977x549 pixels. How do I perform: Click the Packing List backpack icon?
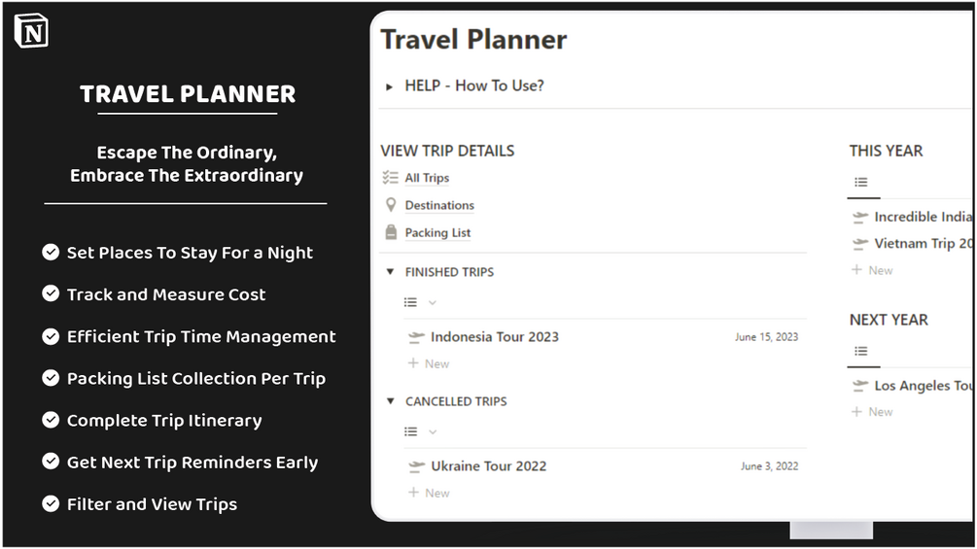coord(391,232)
